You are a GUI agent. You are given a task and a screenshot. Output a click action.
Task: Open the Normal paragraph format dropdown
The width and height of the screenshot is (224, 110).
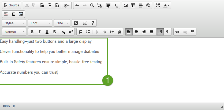pyautogui.click(x=14, y=32)
